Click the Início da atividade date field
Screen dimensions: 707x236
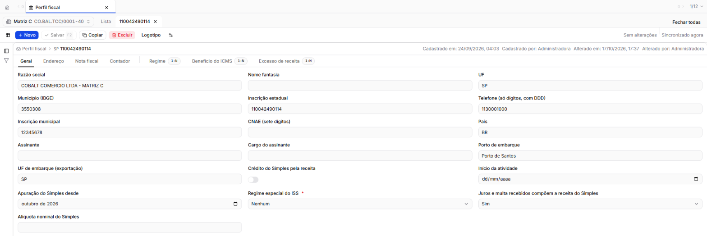coord(590,179)
